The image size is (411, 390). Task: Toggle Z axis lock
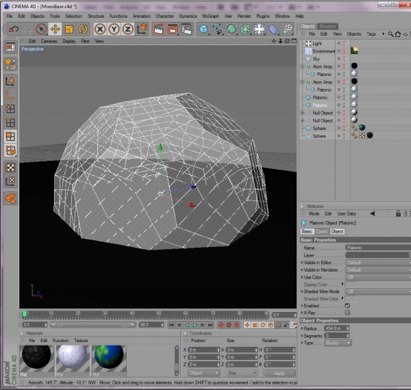pos(127,29)
